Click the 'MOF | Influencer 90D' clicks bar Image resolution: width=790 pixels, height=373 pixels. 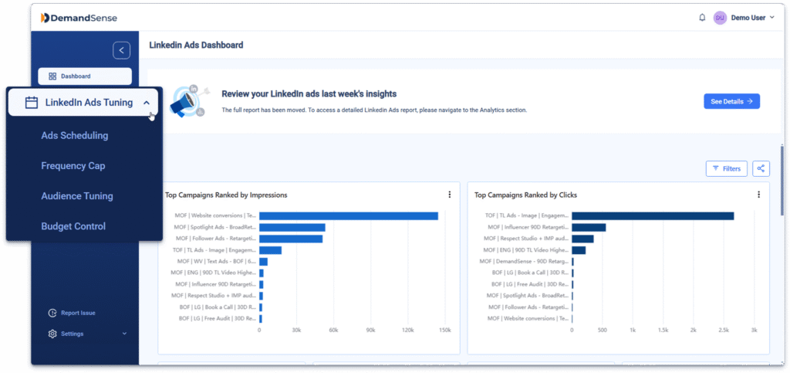tap(589, 227)
